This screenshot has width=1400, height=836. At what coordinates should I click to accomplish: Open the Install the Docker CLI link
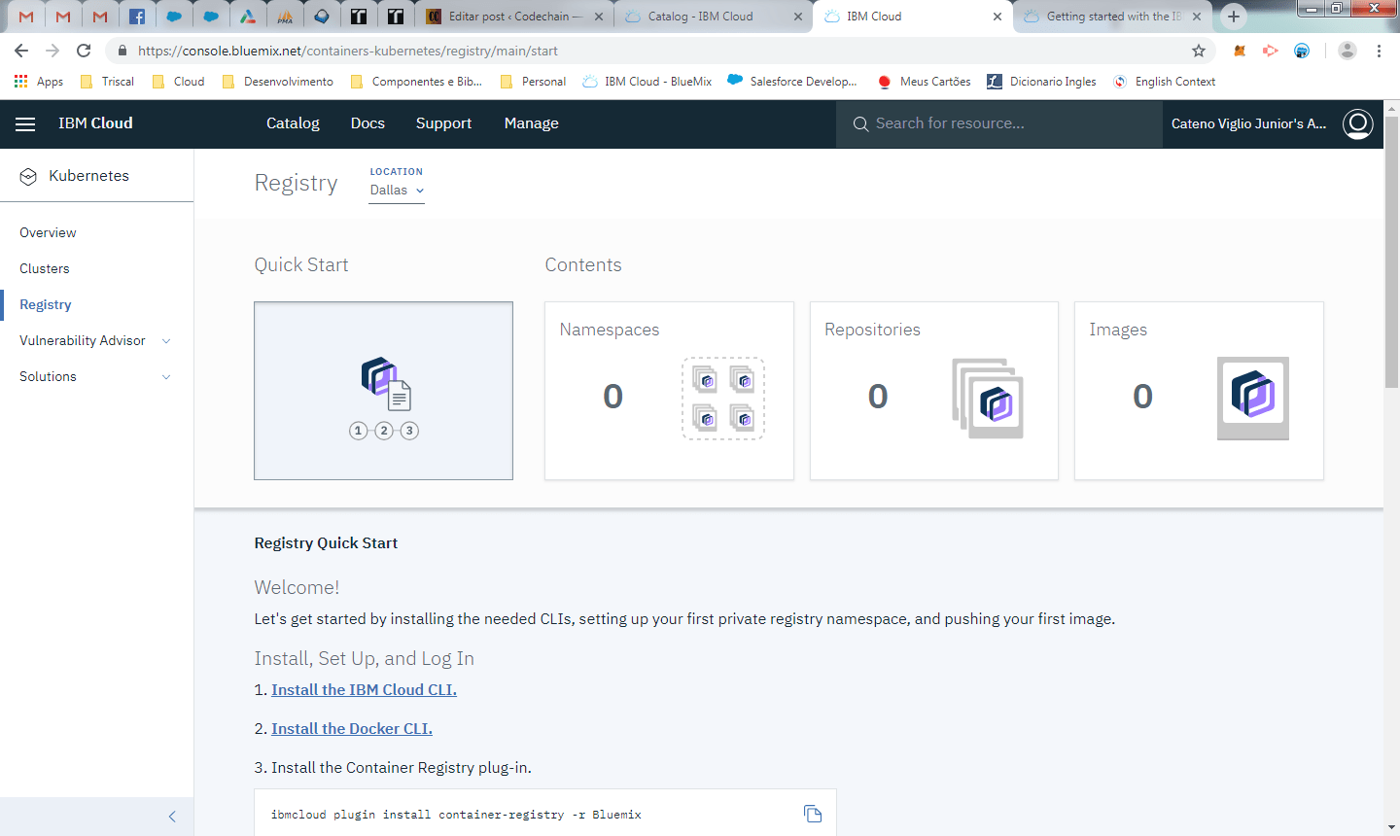pyautogui.click(x=352, y=728)
